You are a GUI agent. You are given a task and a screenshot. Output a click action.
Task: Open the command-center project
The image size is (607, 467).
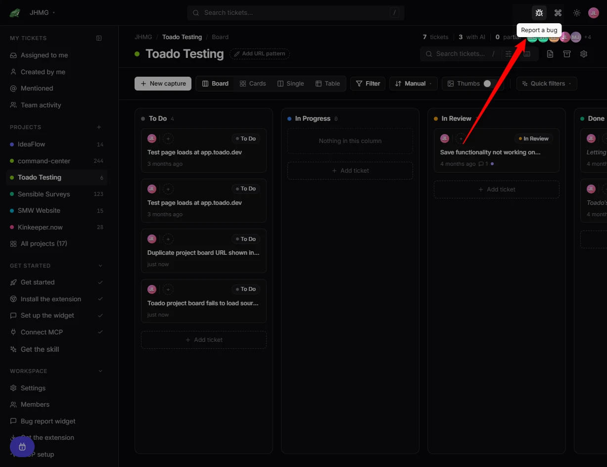coord(57,161)
